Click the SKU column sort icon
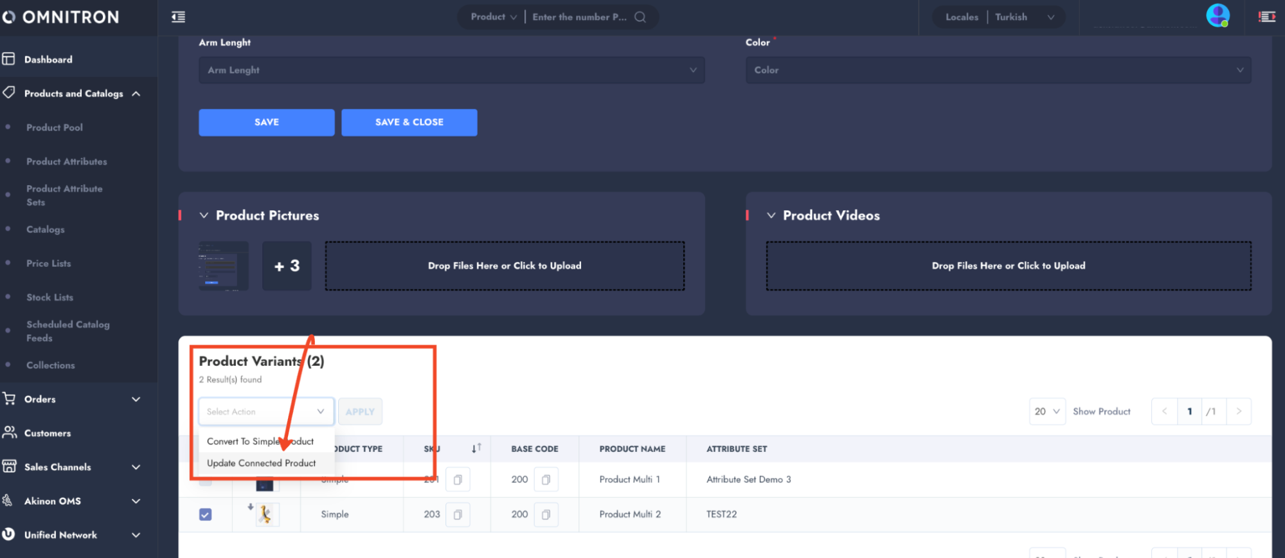 [476, 449]
